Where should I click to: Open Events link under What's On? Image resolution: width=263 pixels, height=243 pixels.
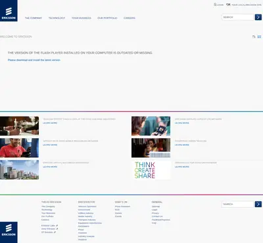coord(118,216)
